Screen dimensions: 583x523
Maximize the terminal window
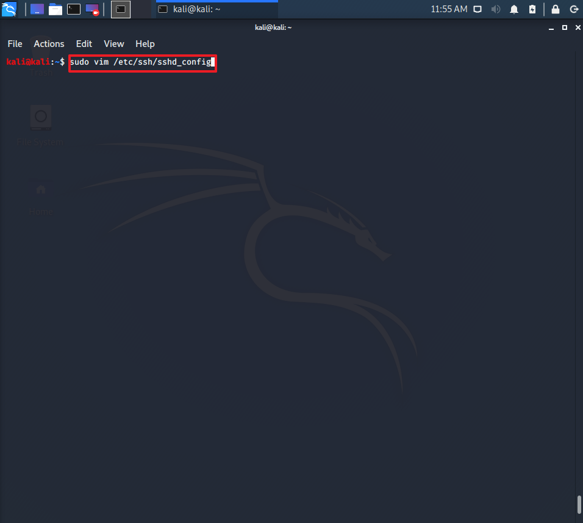tap(565, 27)
